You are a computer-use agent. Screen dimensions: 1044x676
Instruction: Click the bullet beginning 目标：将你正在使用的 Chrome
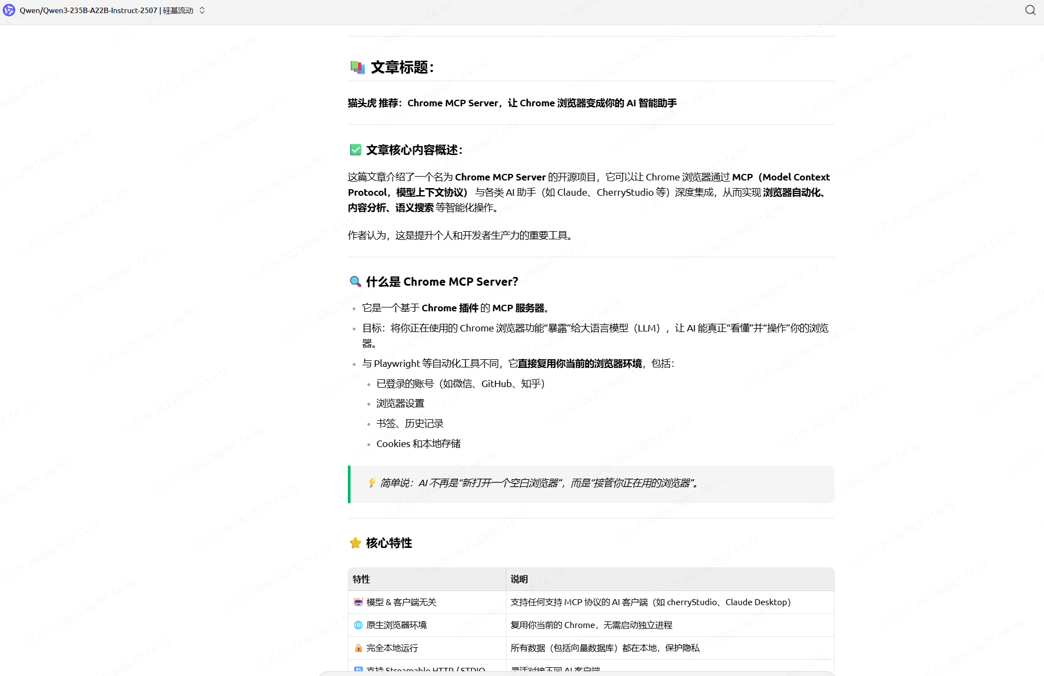click(x=595, y=335)
